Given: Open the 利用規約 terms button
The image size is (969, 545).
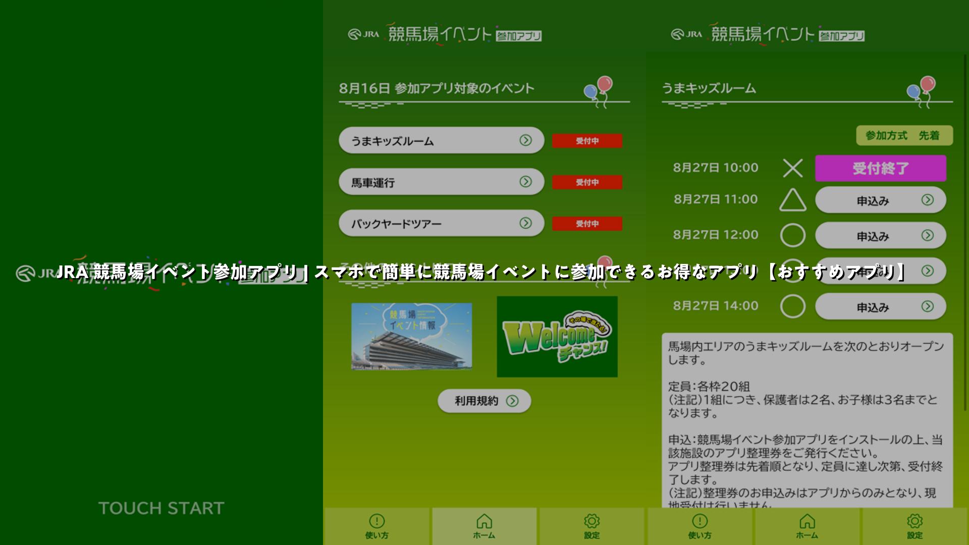Looking at the screenshot, I should tap(484, 401).
